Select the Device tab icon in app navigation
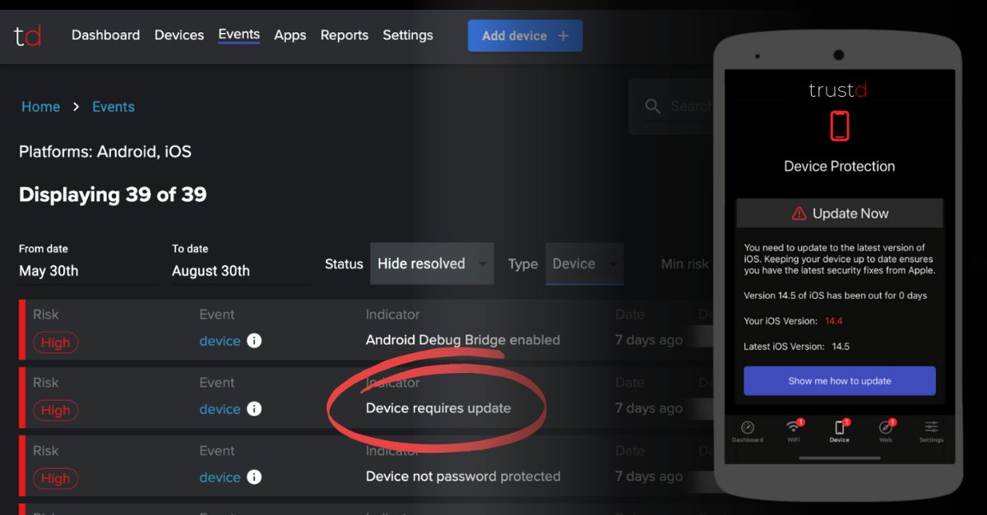The image size is (987, 515). point(840,427)
